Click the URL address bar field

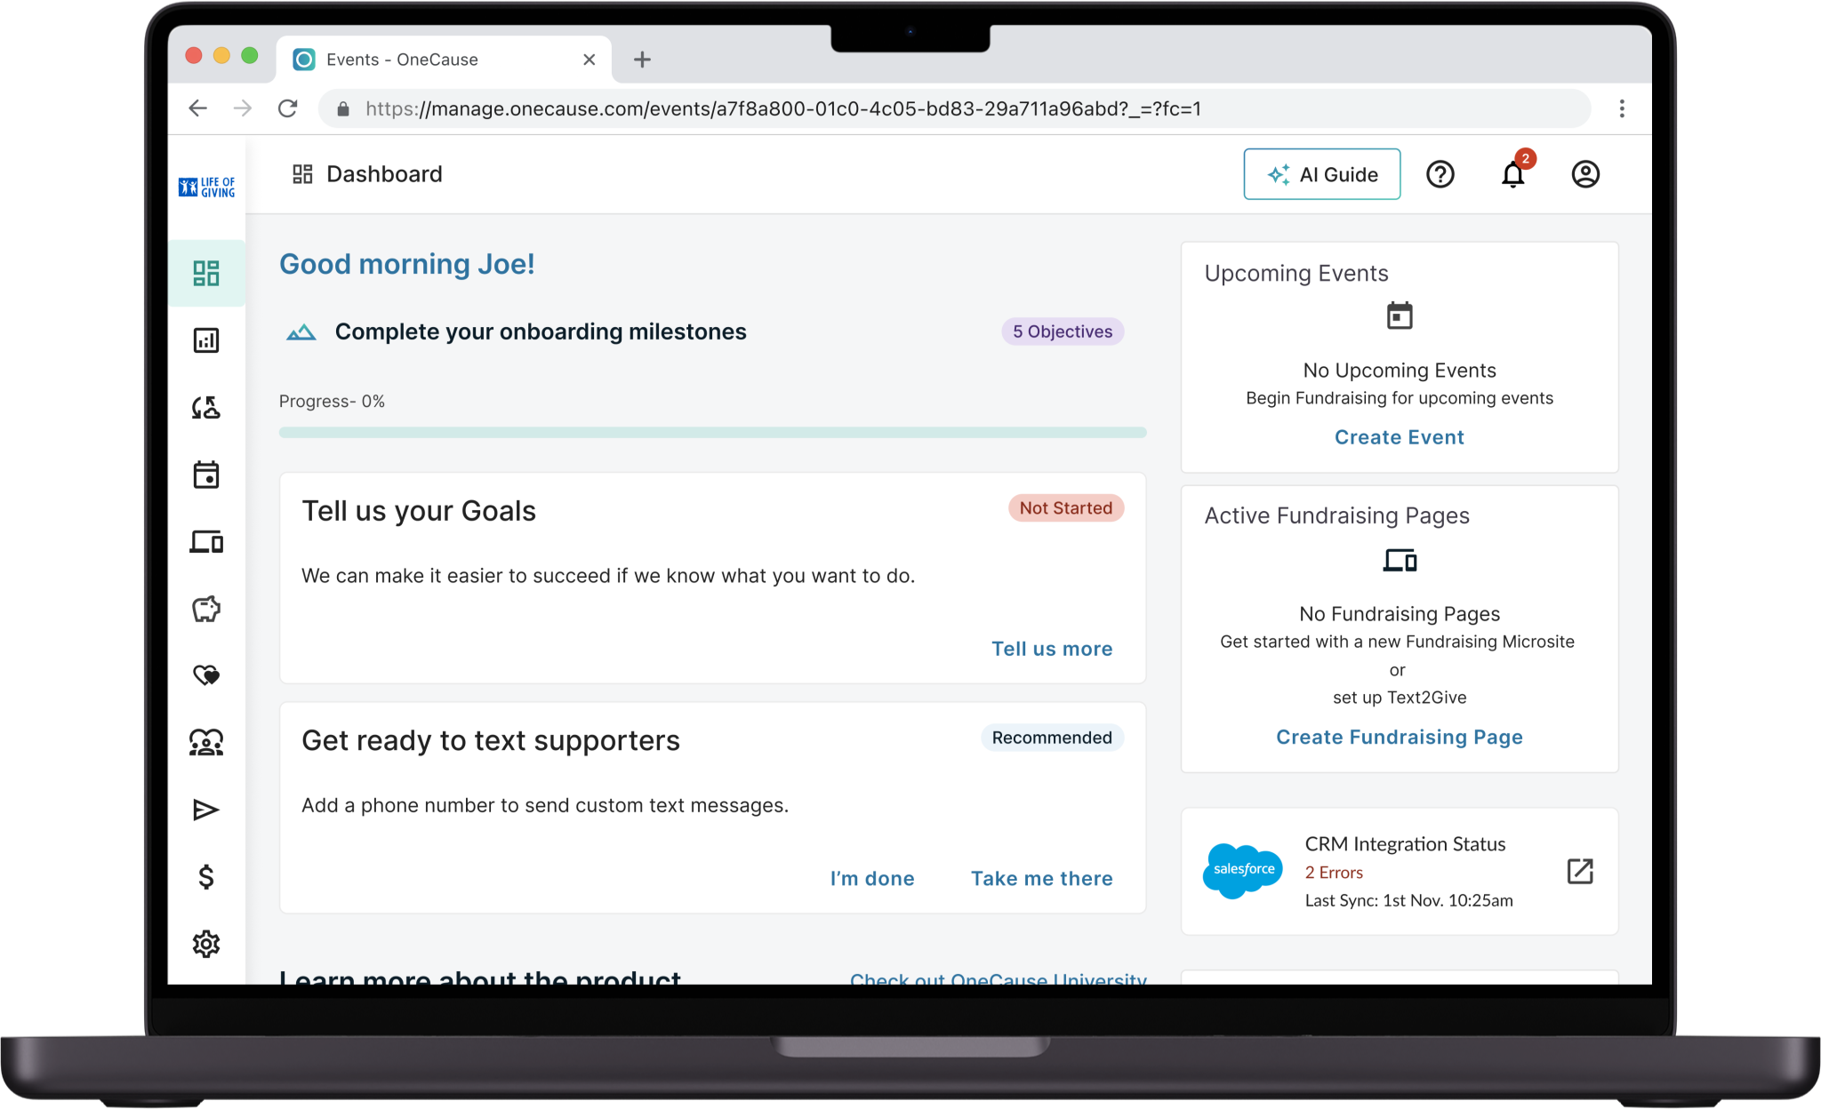955,108
